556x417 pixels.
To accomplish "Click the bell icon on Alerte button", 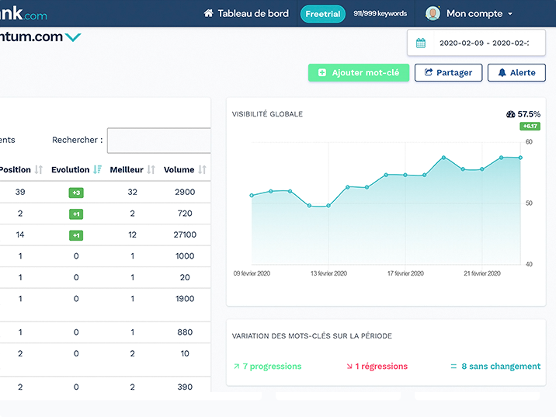I will coord(502,73).
